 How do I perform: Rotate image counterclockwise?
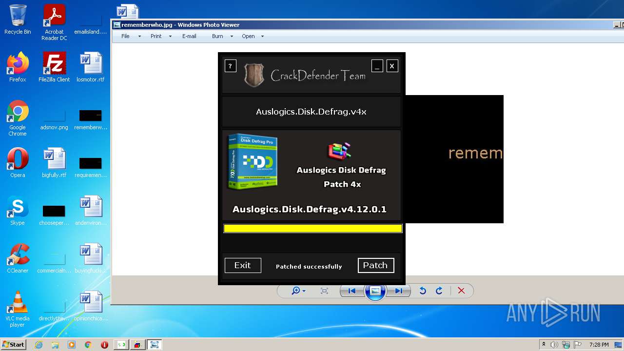423,291
